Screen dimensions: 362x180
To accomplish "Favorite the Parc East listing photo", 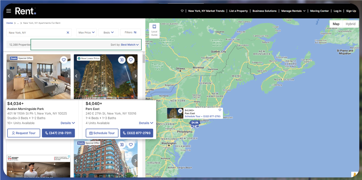I will [131, 60].
